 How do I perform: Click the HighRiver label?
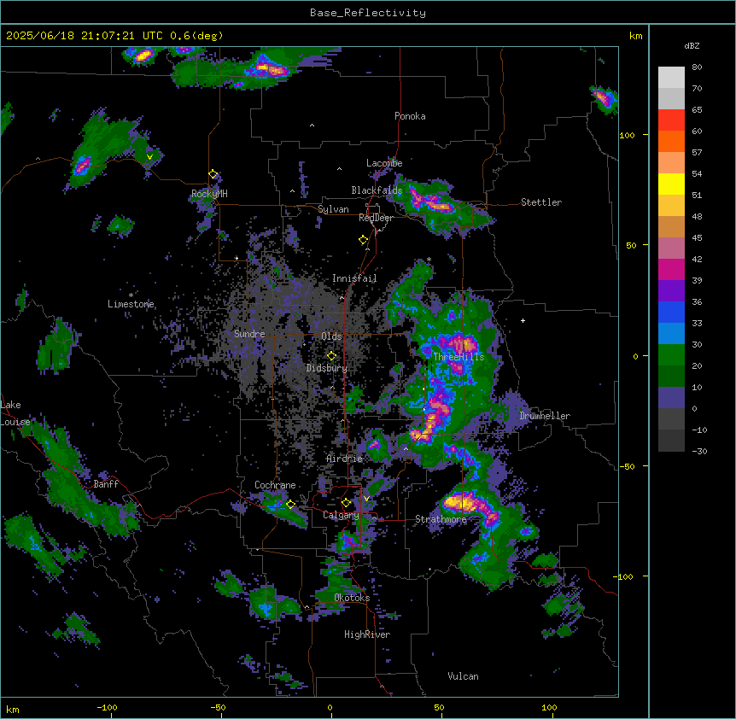point(367,634)
